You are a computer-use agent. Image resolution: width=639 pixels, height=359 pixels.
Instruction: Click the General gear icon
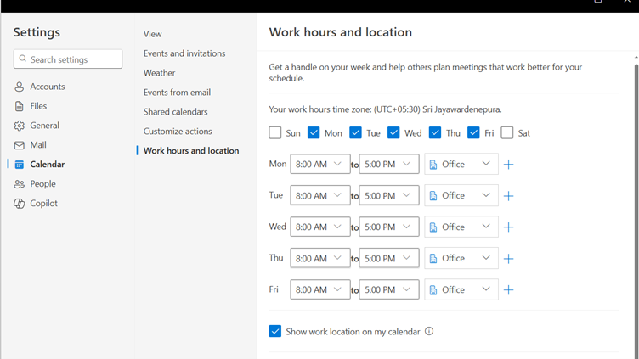(x=19, y=126)
